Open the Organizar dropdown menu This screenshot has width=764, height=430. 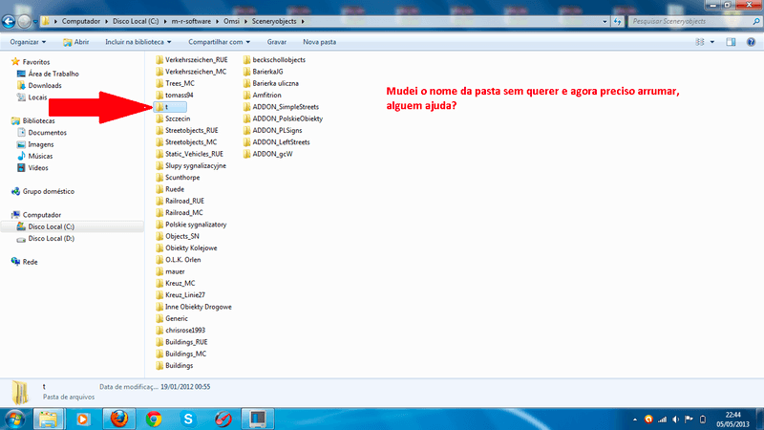(x=31, y=42)
